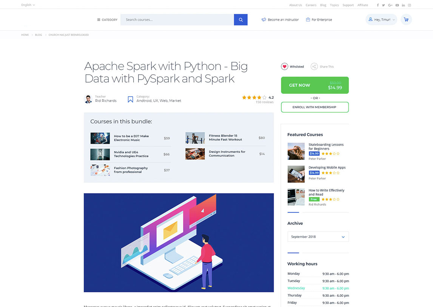Screen dimensions: 433x307
Task: Go to the Careers page
Action: click(x=311, y=5)
